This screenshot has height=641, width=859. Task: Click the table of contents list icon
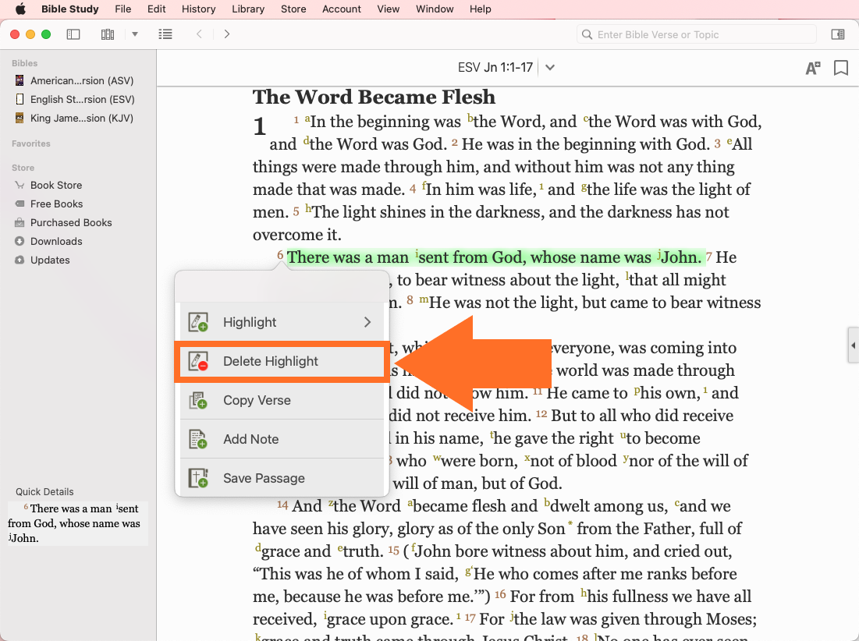point(165,34)
